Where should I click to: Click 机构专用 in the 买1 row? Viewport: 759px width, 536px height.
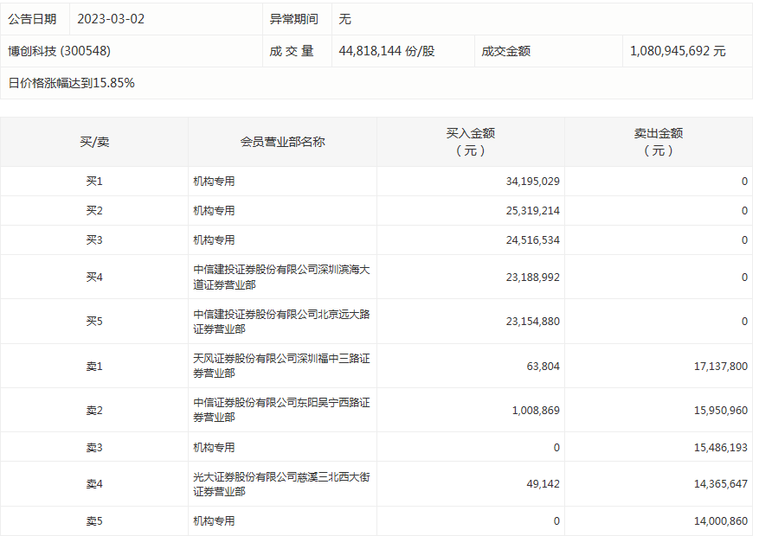pyautogui.click(x=214, y=182)
